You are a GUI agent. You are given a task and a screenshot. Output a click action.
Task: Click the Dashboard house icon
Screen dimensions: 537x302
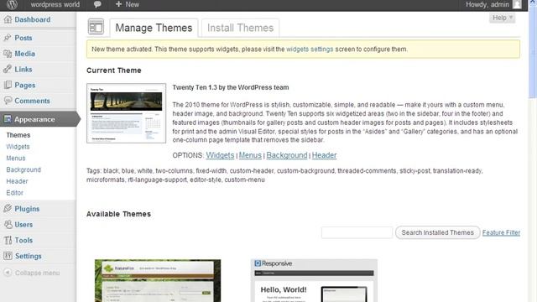tap(8, 19)
